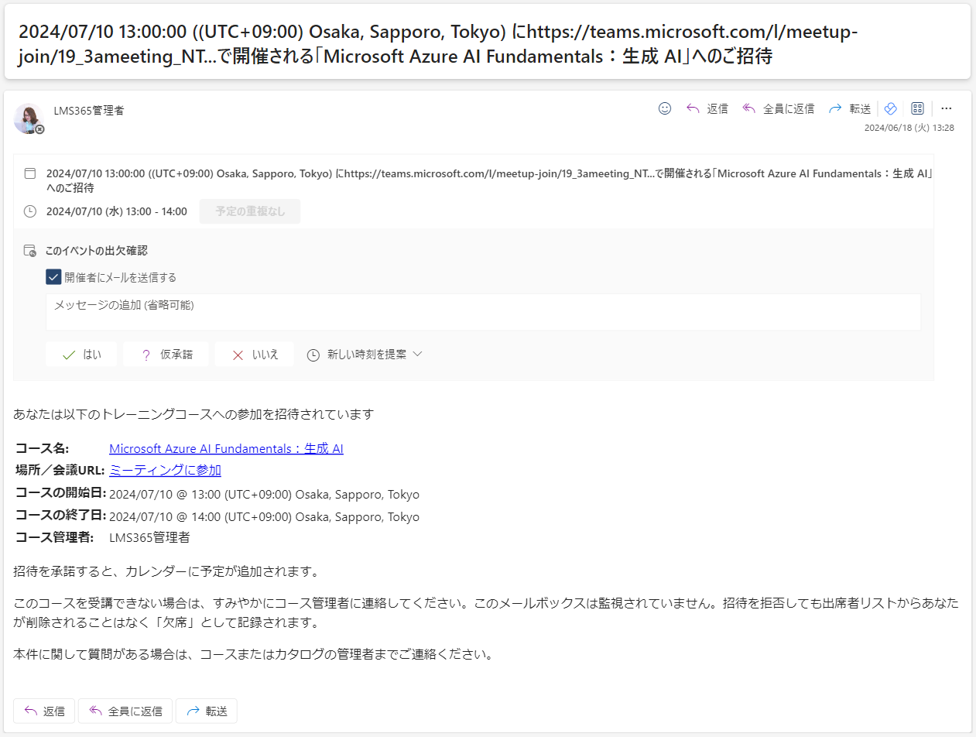Screen dimensions: 976x737
Task: Add an emoji reaction to the message
Action: 664,109
